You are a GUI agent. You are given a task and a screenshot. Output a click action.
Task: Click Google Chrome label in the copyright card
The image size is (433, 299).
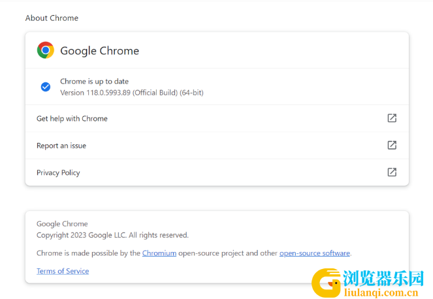(x=62, y=224)
